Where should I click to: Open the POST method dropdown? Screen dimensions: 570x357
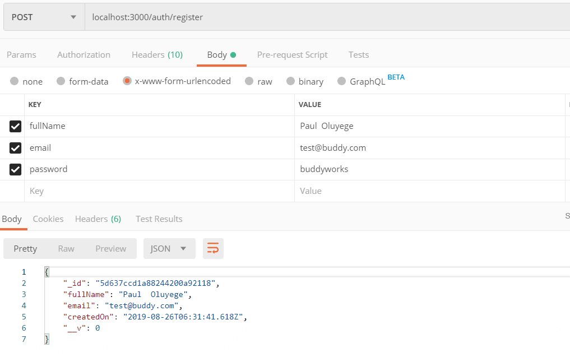42,17
